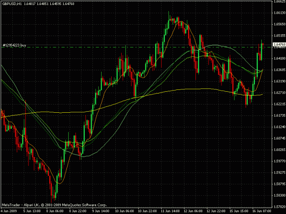Image resolution: width=286 pixels, height=214 pixels.
Task: Select the green dashed buy order line
Action: (137, 47)
